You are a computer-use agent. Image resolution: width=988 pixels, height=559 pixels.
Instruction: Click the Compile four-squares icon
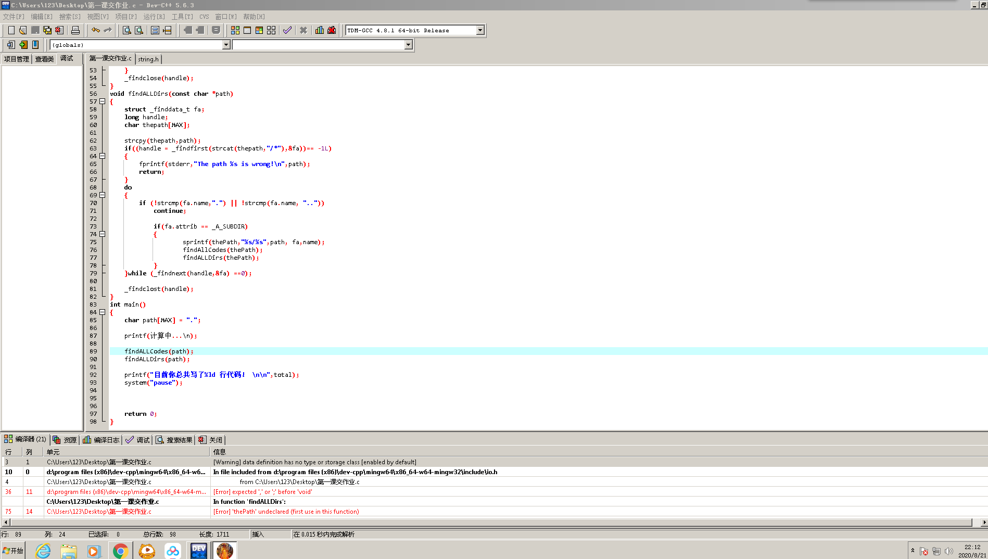(235, 30)
